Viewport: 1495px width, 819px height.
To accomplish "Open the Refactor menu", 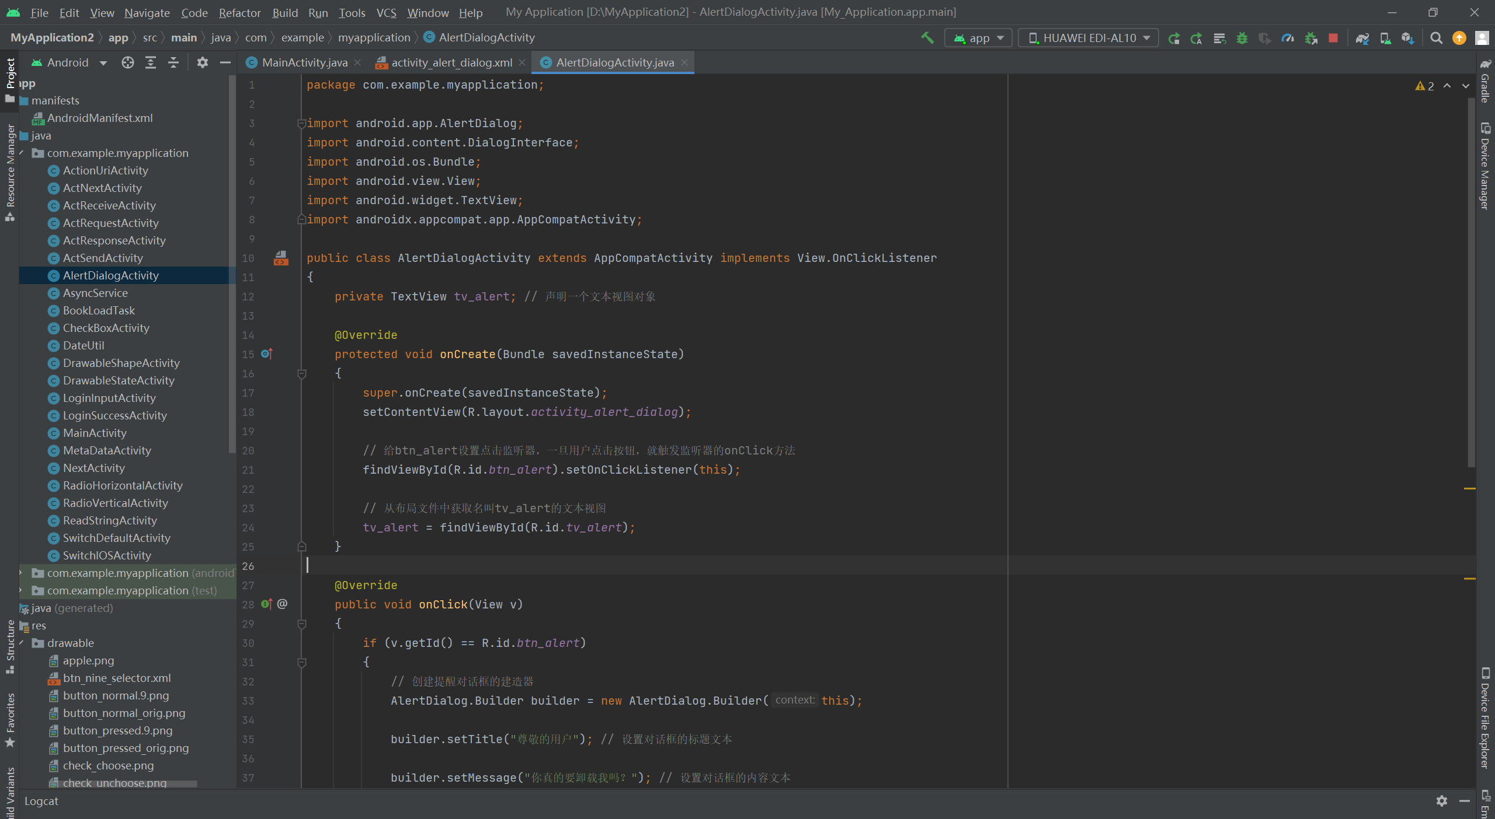I will (x=239, y=12).
